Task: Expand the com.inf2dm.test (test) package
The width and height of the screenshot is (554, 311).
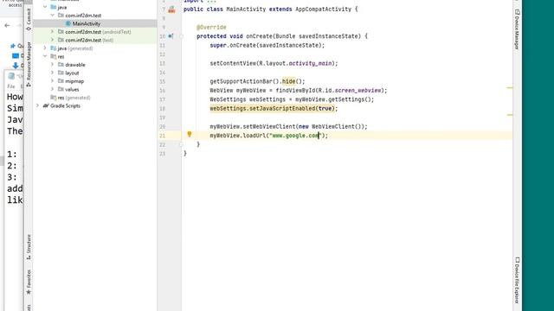Action: click(52, 40)
